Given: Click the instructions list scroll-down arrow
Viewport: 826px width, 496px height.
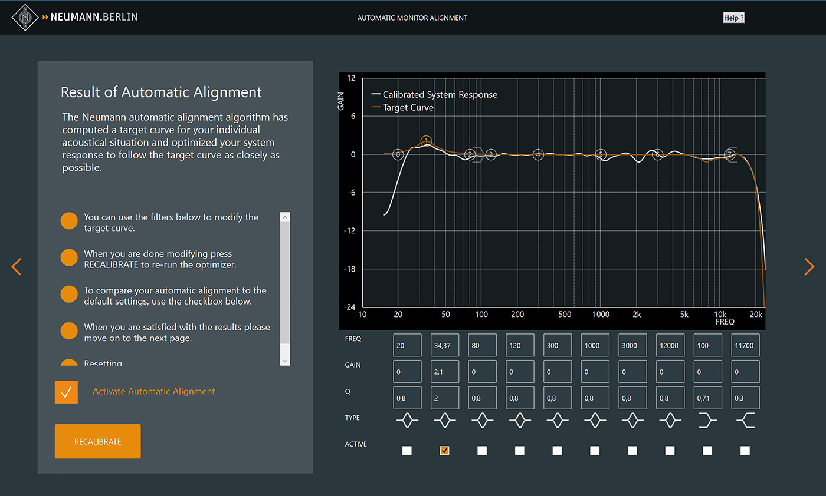Looking at the screenshot, I should [285, 361].
